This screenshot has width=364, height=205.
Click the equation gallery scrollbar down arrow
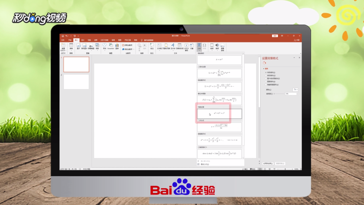(x=243, y=158)
